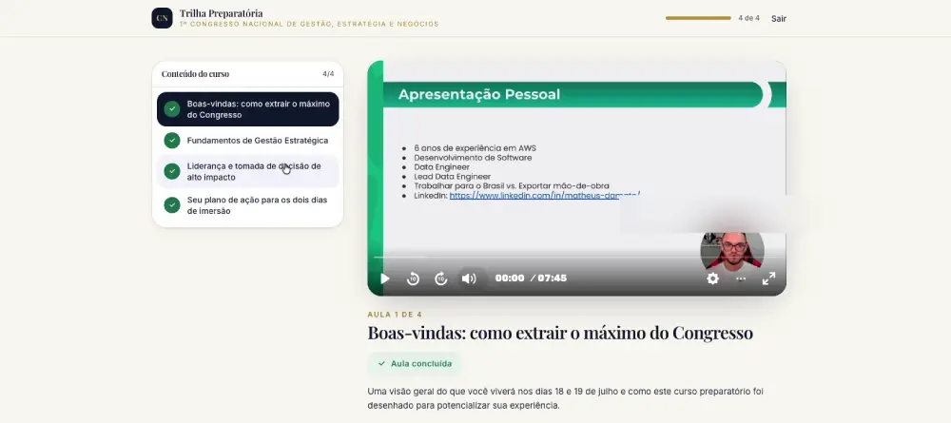Select lesson Boas-vindas: como extrair o máximo
Image resolution: width=951 pixels, height=423 pixels.
coord(248,109)
